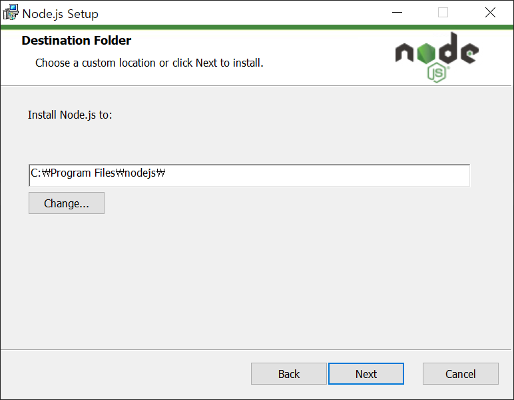The image size is (514, 400).
Task: Click the 'Choose a custom location' instruction text
Action: click(149, 63)
